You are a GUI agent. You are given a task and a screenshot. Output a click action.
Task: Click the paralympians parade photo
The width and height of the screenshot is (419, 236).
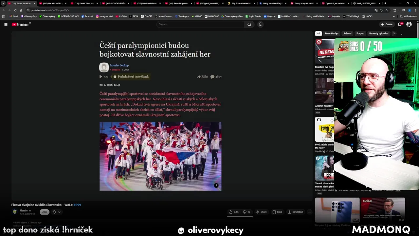point(160,156)
